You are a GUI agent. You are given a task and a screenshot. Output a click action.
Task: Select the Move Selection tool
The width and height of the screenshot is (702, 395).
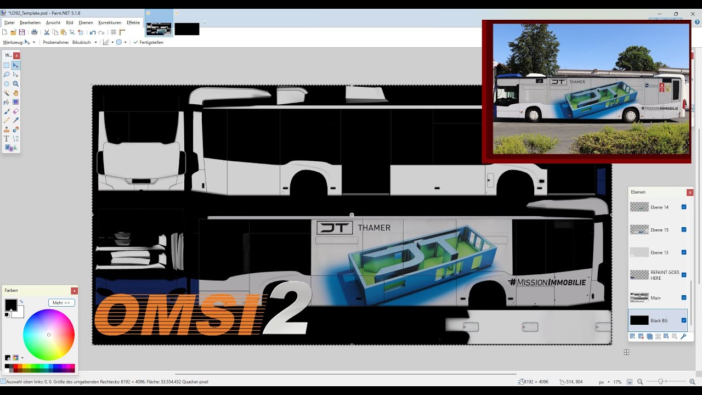16,75
